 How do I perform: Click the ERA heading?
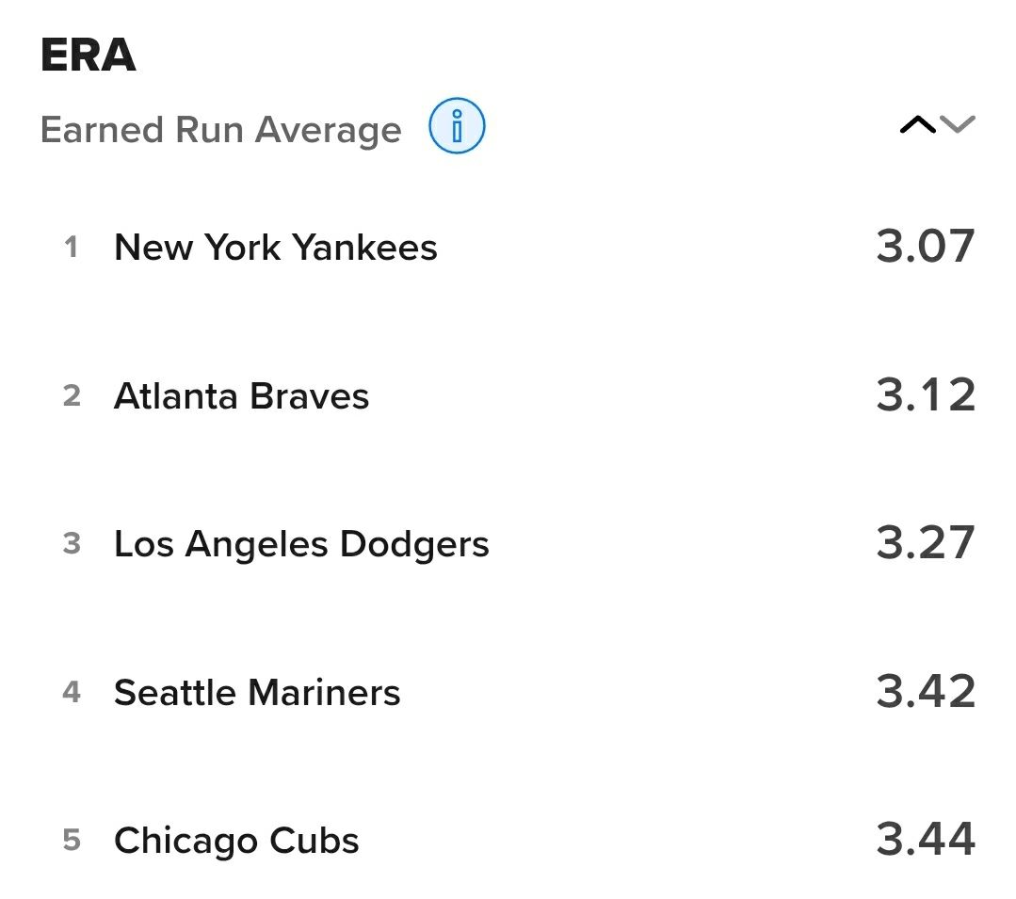point(89,56)
